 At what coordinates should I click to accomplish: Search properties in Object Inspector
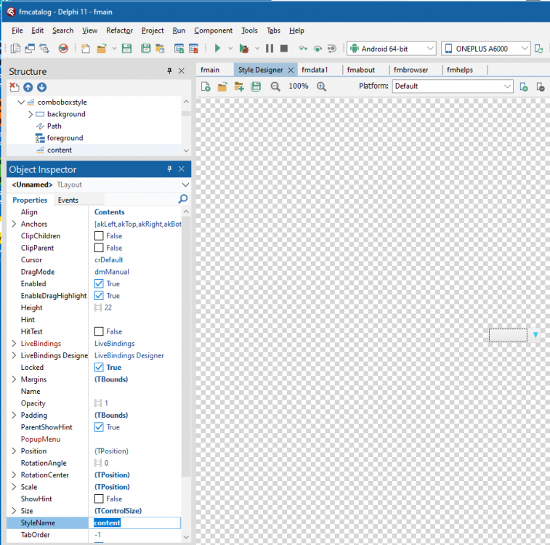coord(183,199)
